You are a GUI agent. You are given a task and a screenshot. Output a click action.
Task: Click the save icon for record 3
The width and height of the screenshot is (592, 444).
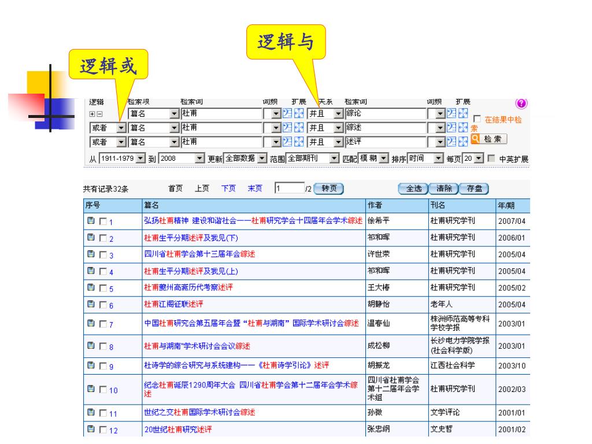point(91,254)
